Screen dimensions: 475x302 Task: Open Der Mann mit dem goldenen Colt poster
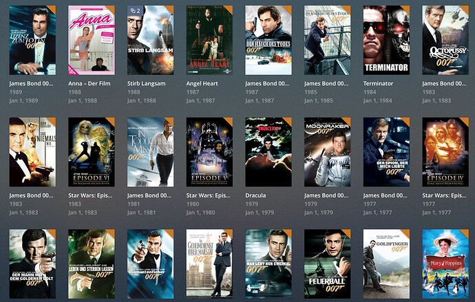pos(32,264)
